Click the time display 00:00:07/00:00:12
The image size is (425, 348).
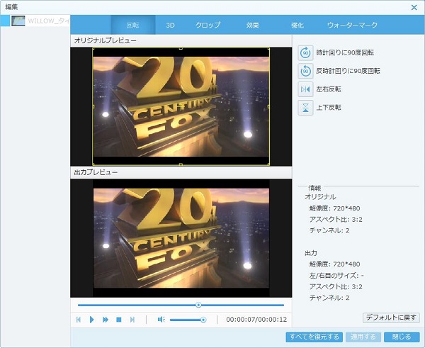(x=256, y=320)
